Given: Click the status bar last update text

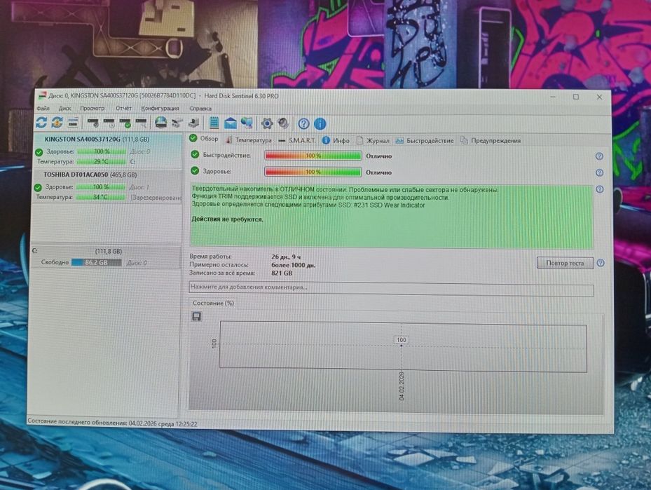Looking at the screenshot, I should pos(112,423).
